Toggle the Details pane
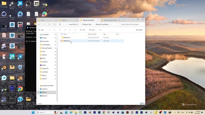 (x=139, y=30)
